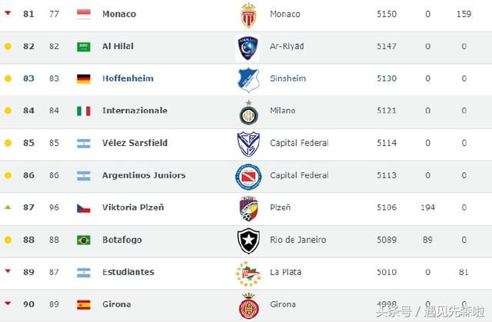Open the Monaco team link
This screenshot has height=322, width=492.
tap(118, 14)
